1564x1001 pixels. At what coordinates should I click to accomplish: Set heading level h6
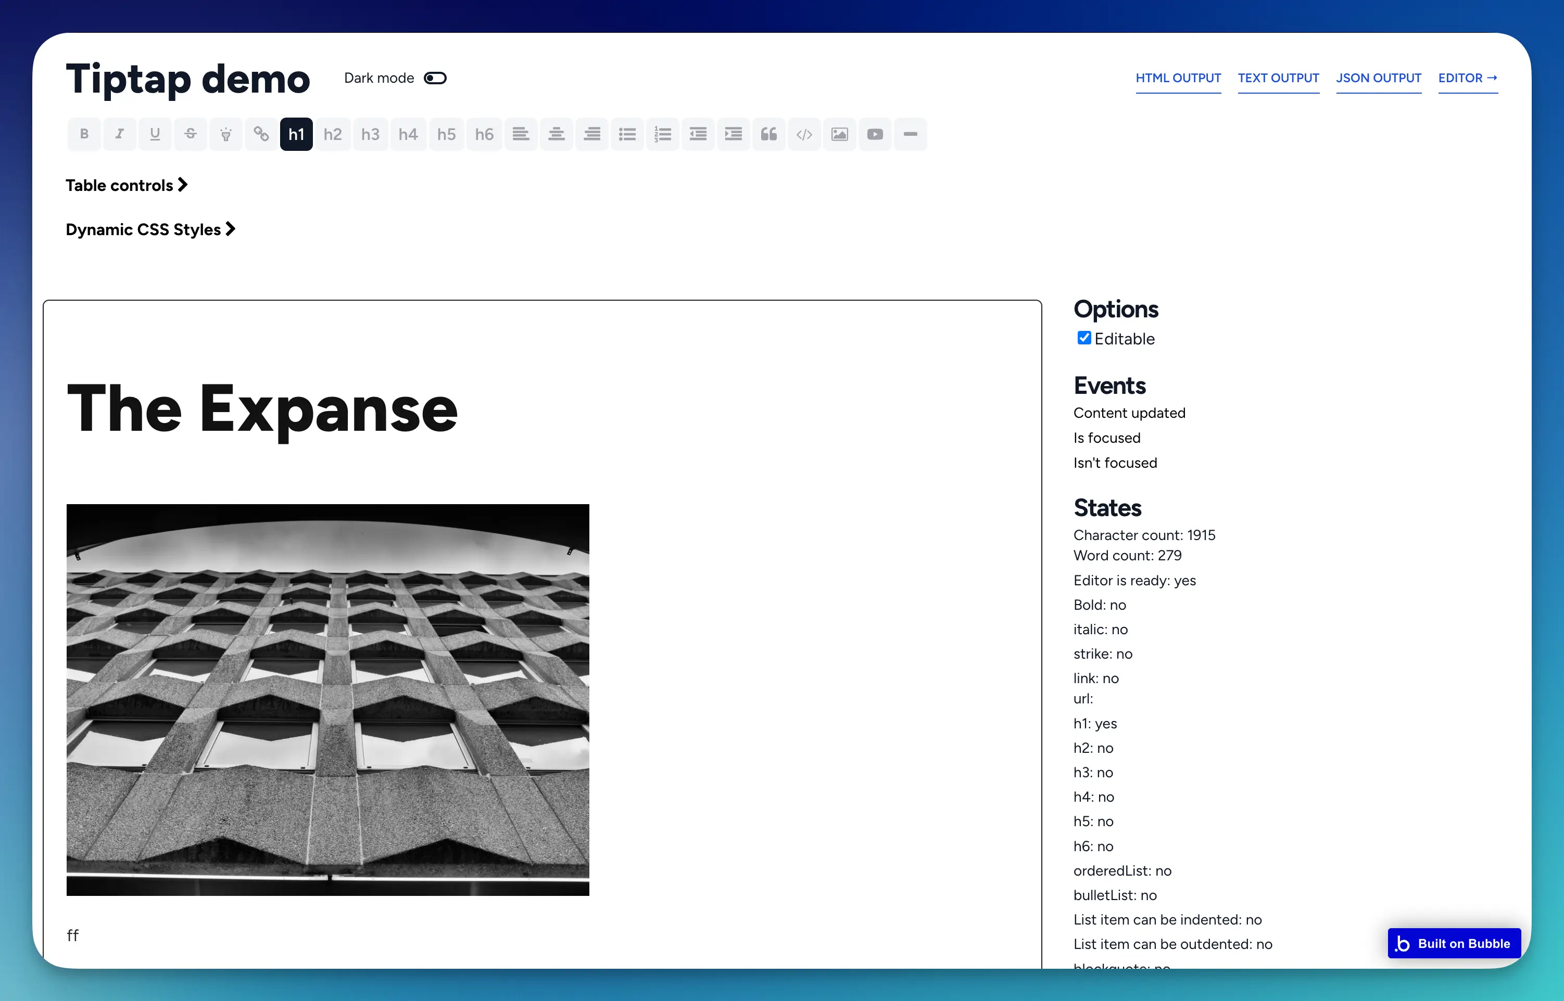coord(485,134)
